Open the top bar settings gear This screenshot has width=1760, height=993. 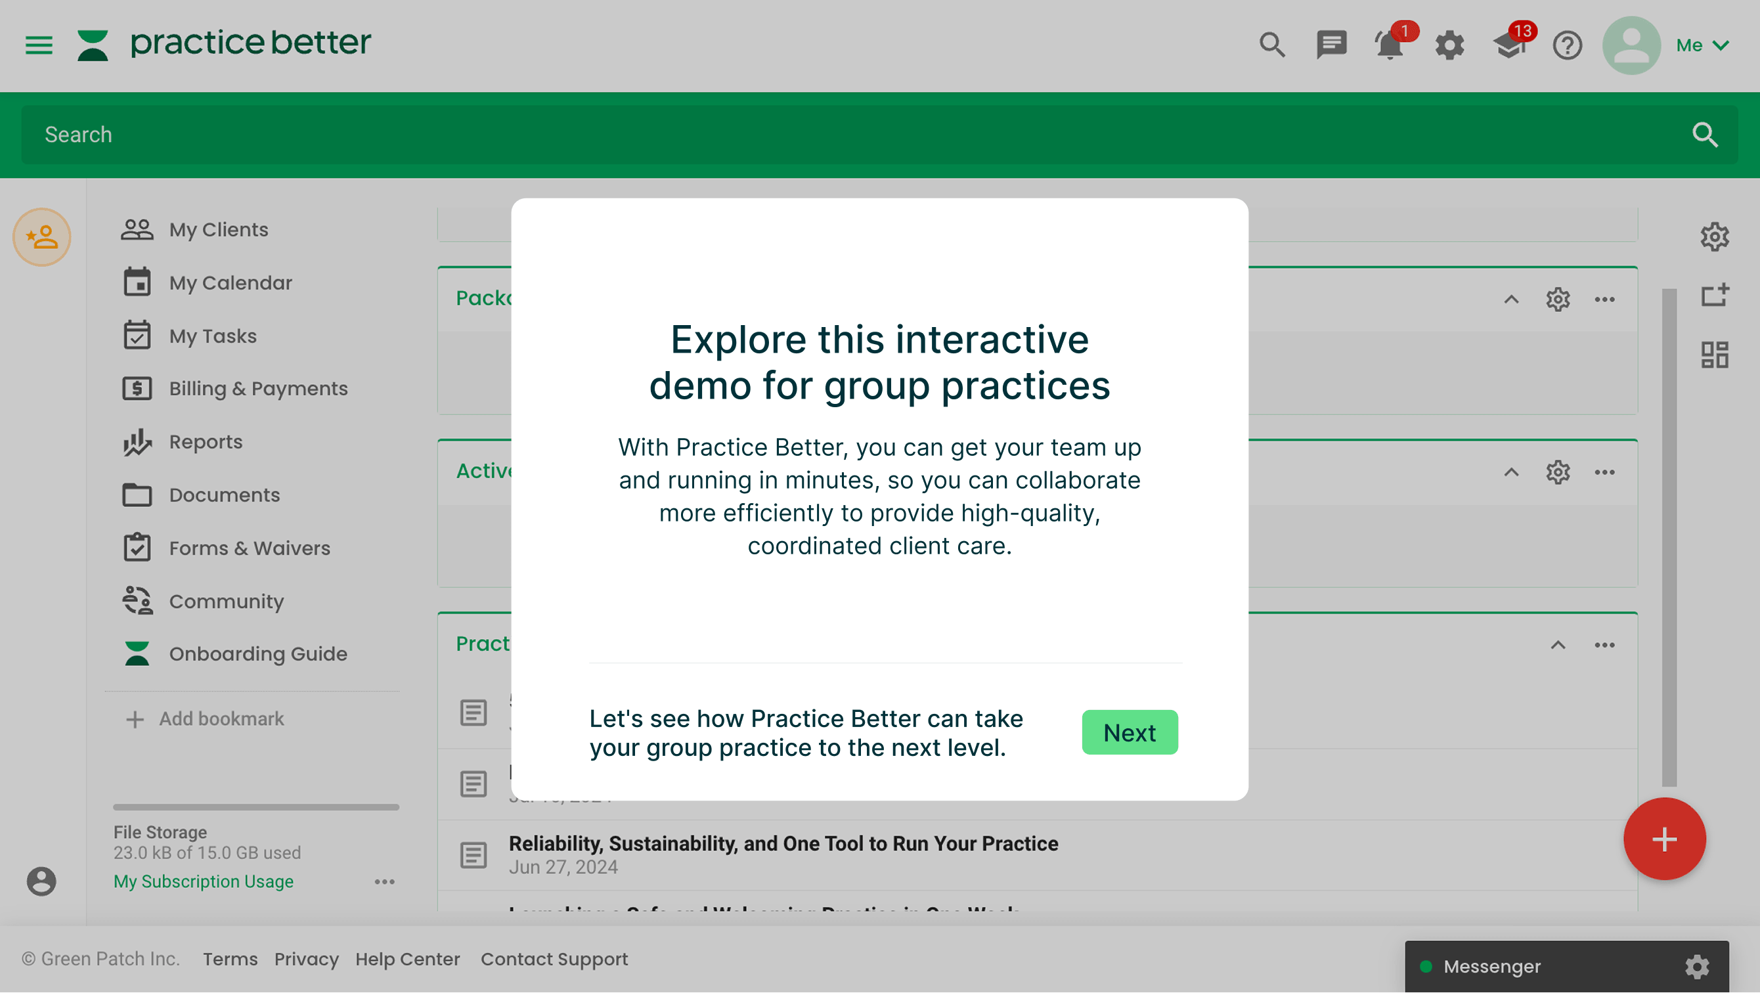pos(1450,45)
